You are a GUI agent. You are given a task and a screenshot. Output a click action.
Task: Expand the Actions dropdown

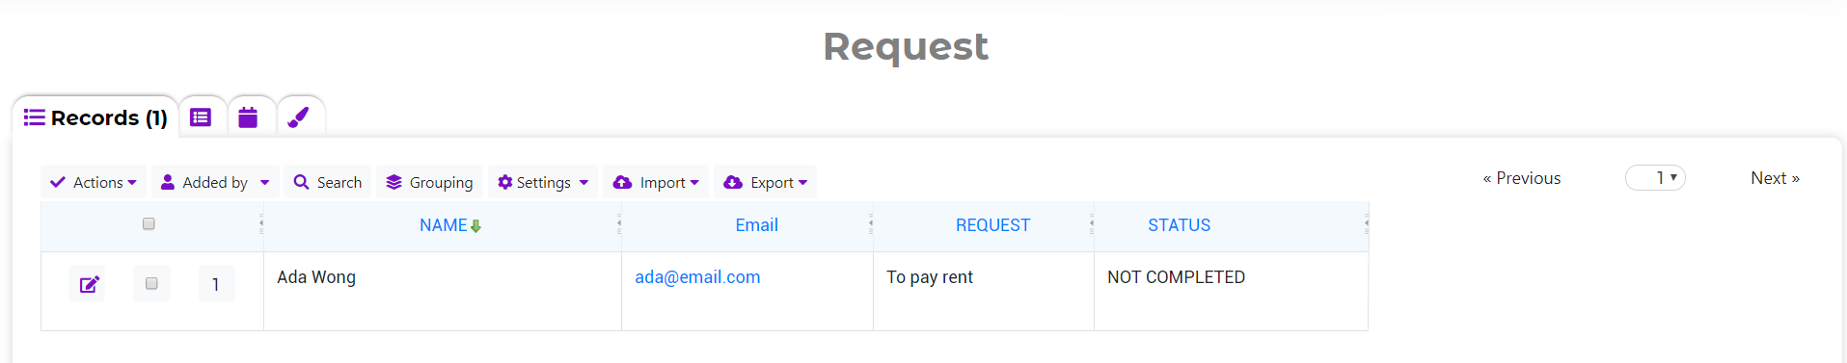(x=94, y=182)
